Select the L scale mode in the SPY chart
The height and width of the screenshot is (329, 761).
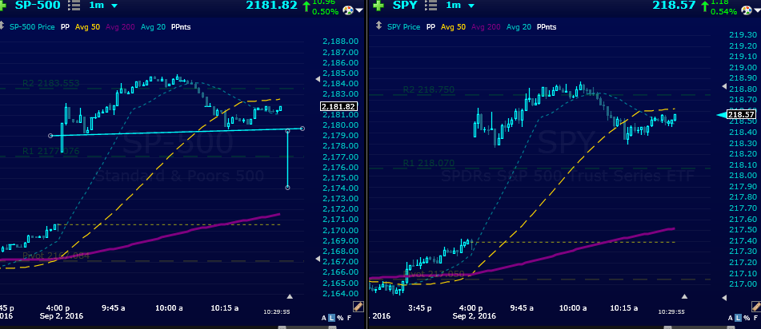739,318
